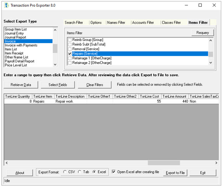This screenshot has height=187, width=223.
Task: Click the TxnLine Other2 column header
Action: click(x=126, y=97)
